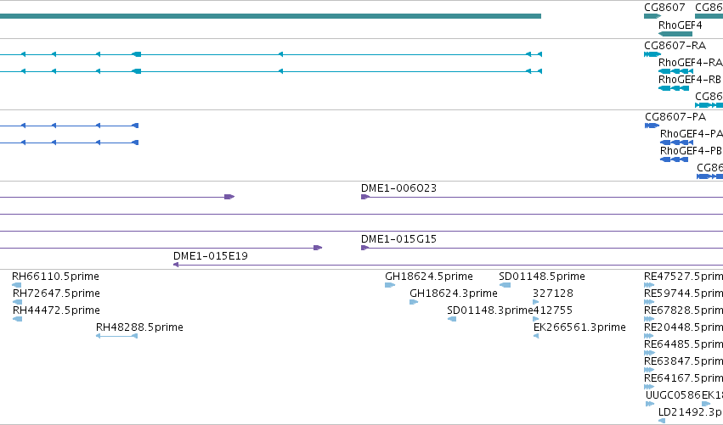Select EST SD01148.5prime label
The image size is (723, 425).
click(542, 277)
